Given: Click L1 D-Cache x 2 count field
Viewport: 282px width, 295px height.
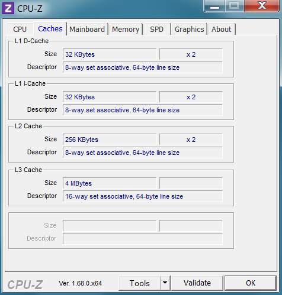Looking at the screenshot, I should click(x=191, y=54).
